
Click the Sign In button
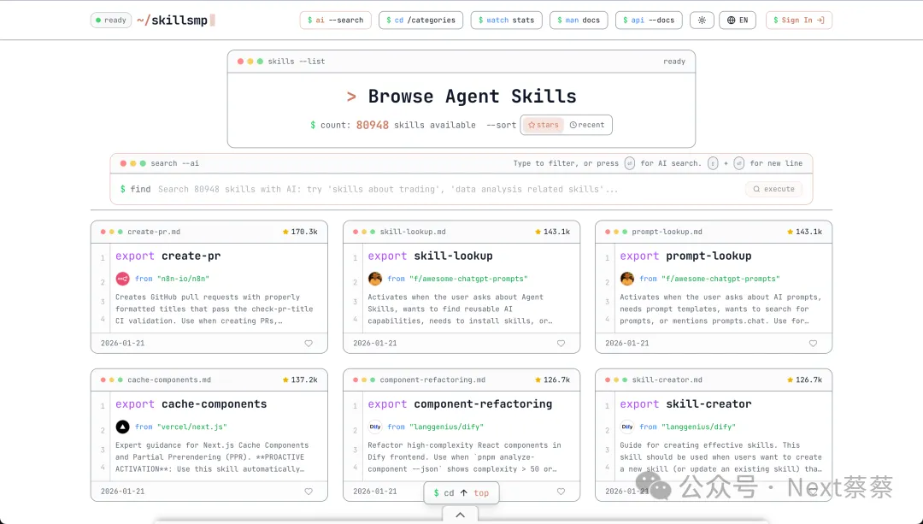[798, 21]
